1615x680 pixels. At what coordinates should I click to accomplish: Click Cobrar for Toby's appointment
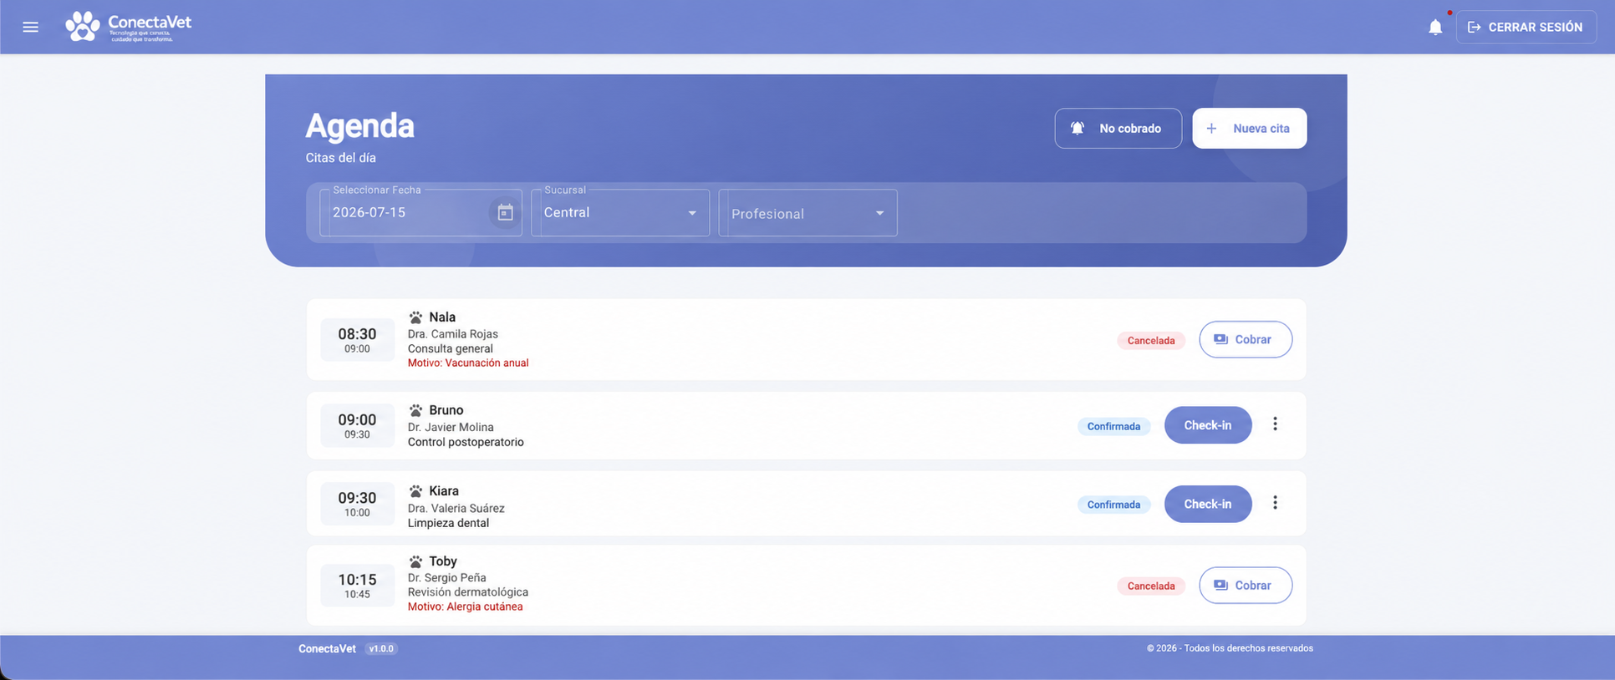click(x=1245, y=586)
